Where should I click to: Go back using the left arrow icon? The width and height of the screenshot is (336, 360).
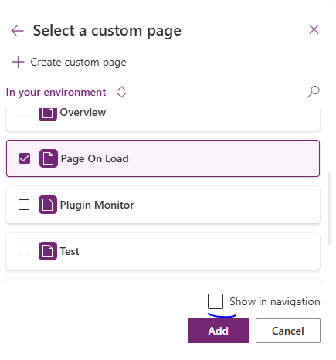(x=18, y=31)
